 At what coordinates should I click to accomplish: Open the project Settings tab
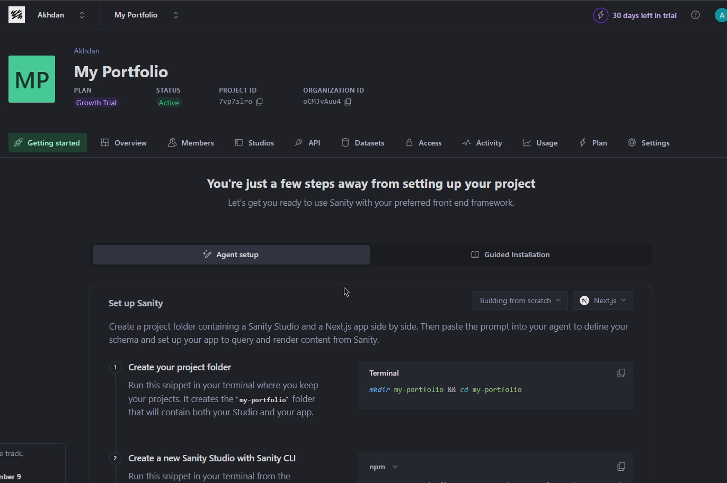point(649,143)
